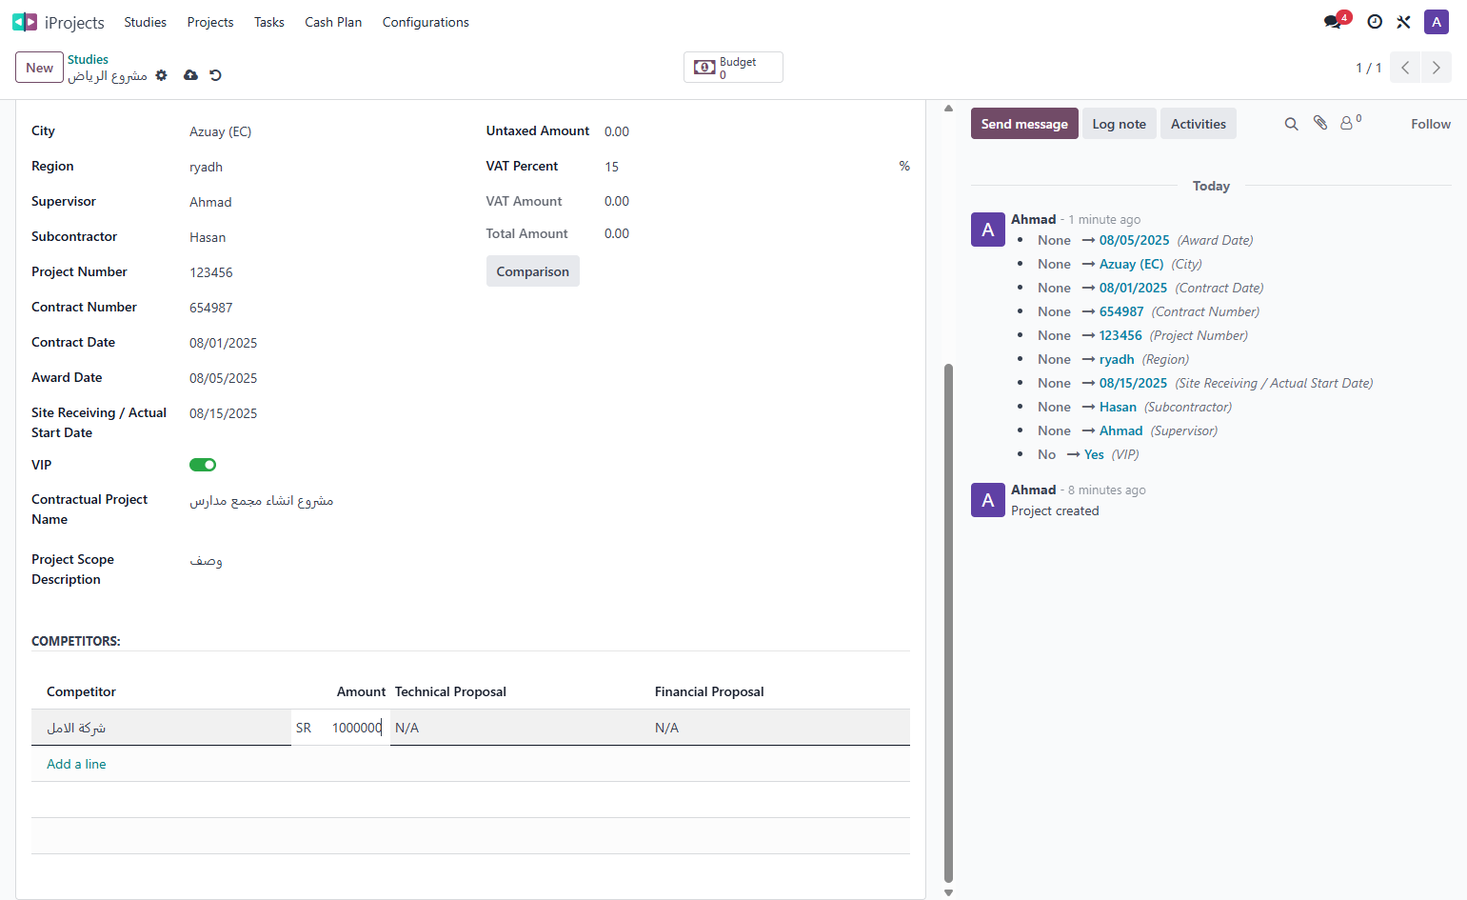The image size is (1467, 900).
Task: Open the gear actions menu
Action: click(162, 75)
